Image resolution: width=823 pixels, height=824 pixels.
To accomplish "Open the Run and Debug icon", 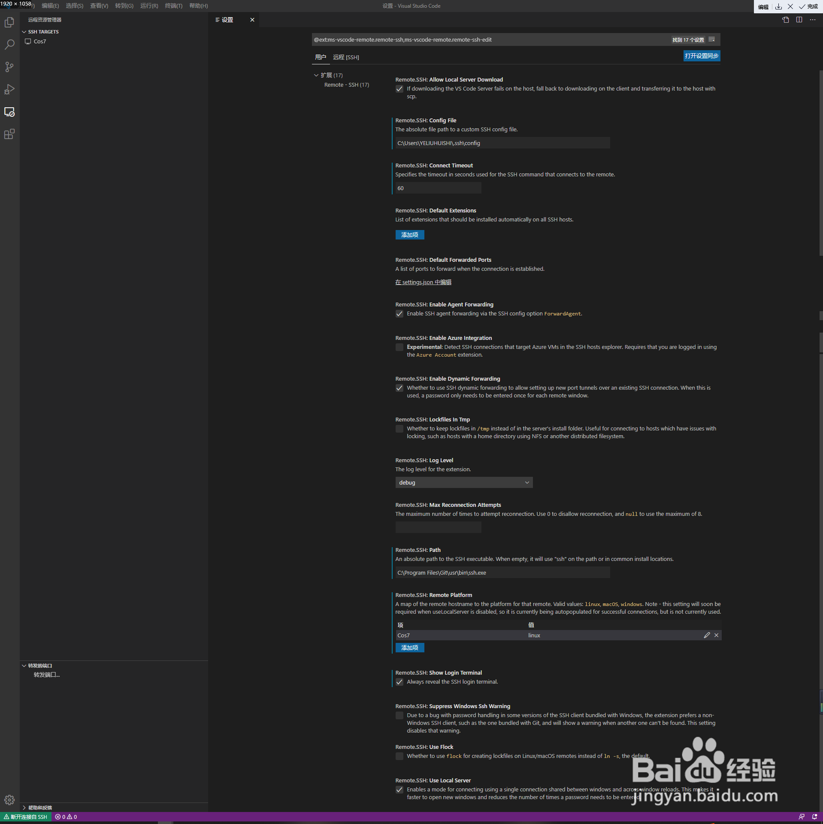I will [9, 89].
